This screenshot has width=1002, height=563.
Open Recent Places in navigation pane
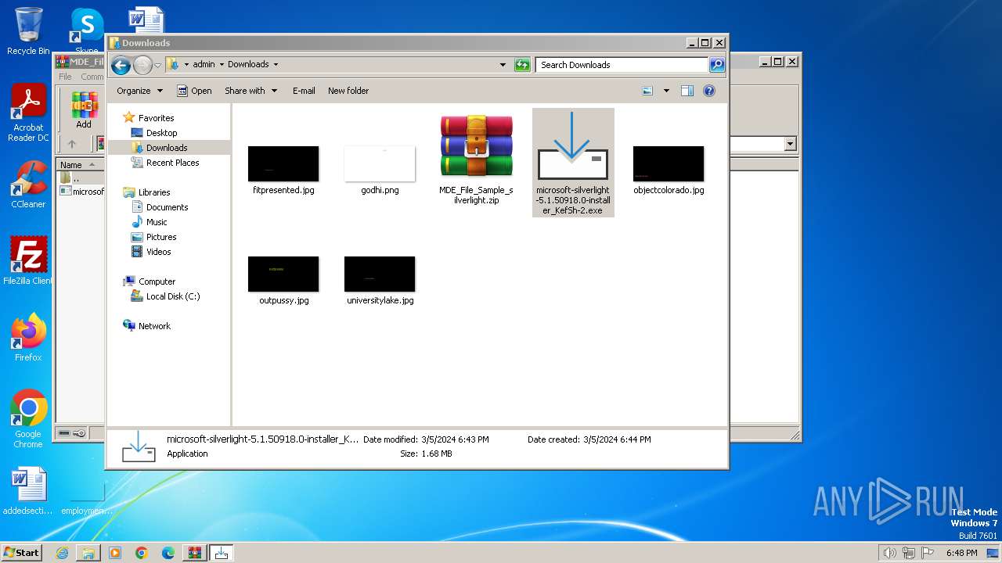pyautogui.click(x=172, y=163)
